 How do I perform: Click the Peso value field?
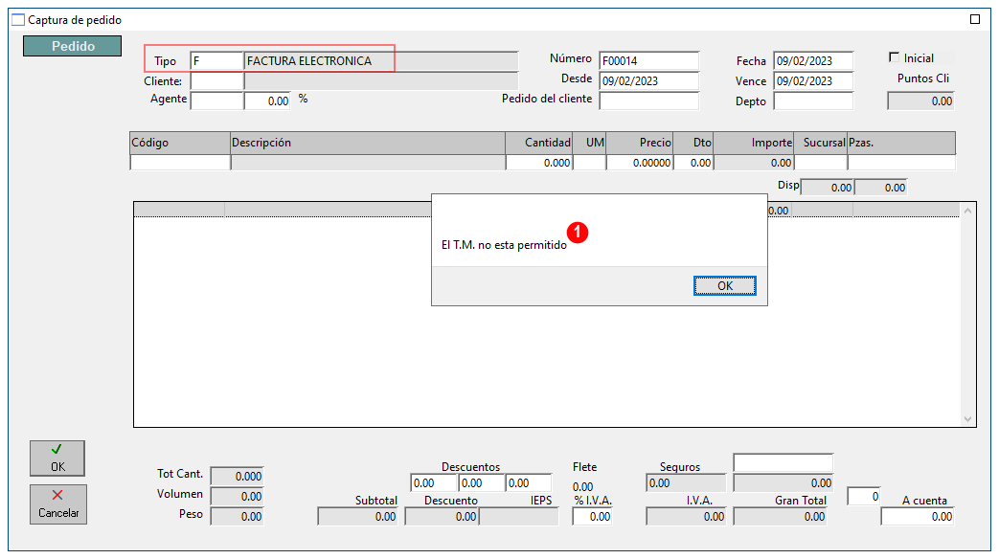coord(237,516)
